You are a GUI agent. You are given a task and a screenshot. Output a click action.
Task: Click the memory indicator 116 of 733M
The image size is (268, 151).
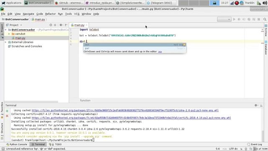[x=260, y=149]
